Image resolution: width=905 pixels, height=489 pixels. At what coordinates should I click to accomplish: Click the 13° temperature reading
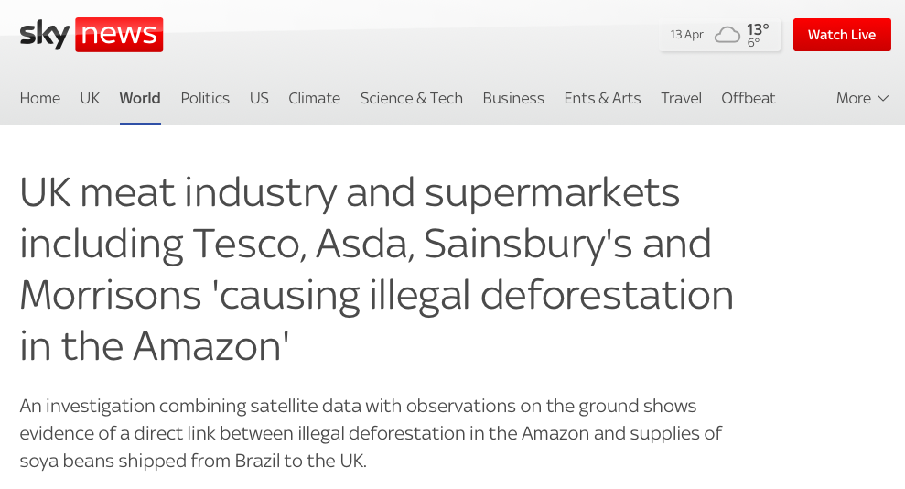coord(758,29)
